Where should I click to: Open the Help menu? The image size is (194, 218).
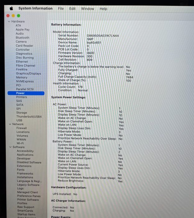(104, 9)
